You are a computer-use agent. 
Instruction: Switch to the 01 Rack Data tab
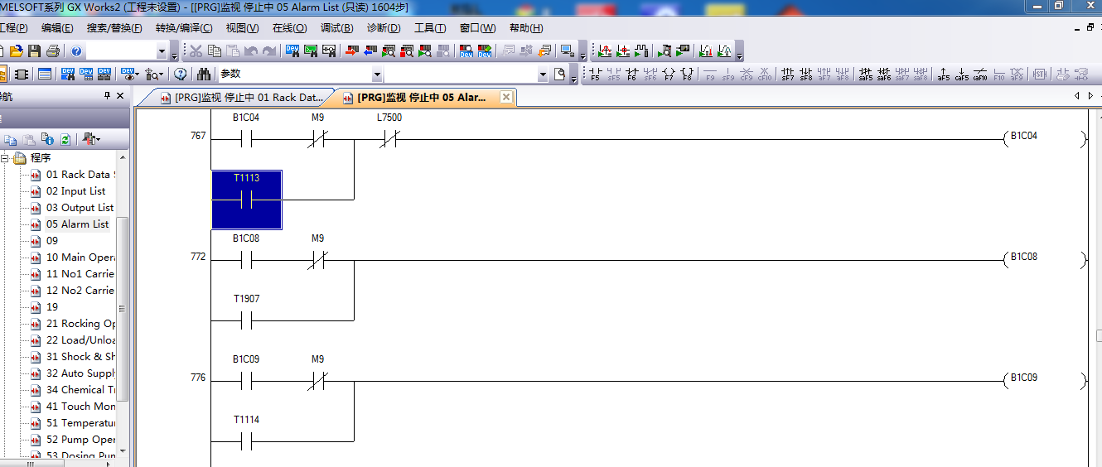tap(246, 98)
